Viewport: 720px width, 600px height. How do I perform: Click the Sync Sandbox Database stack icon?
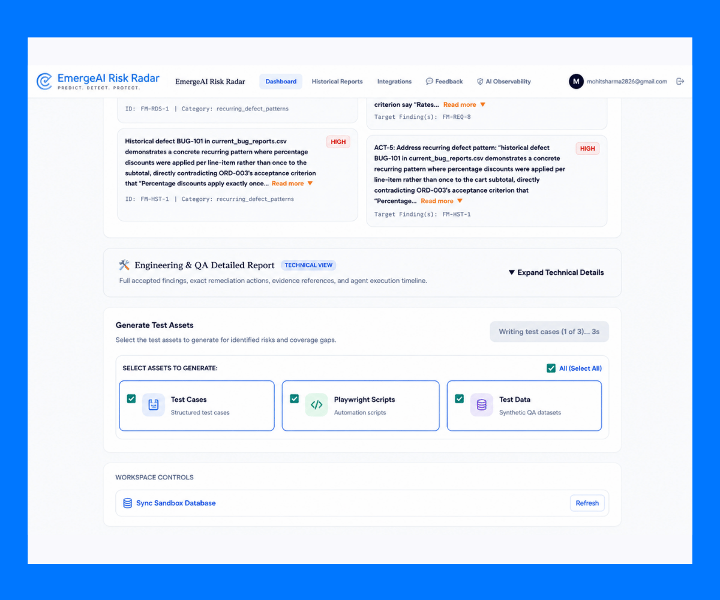[127, 503]
